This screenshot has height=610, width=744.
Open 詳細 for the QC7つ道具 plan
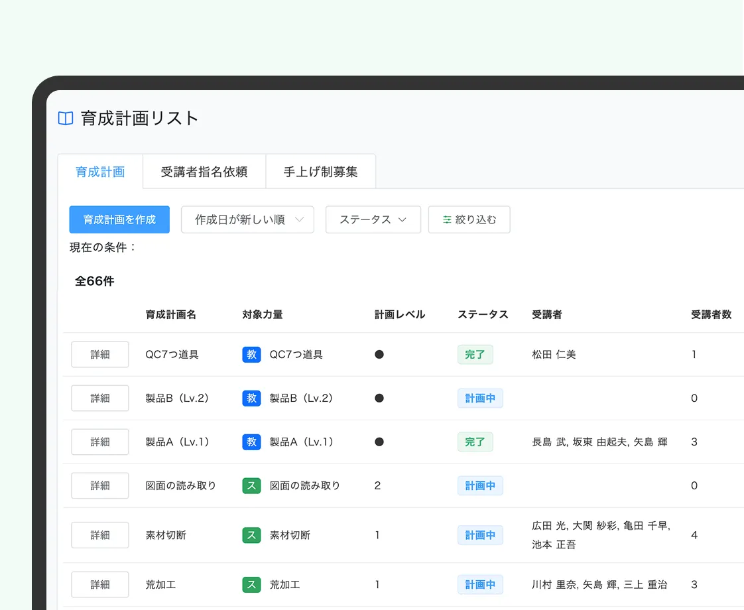[100, 355]
